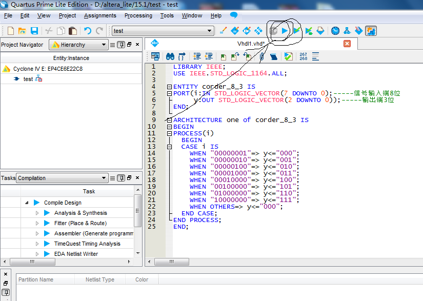
Task: Select the test entity in hierarchy
Action: click(28, 79)
